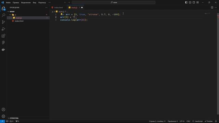Open the Правка menu
This screenshot has width=219, height=123.
point(16,2)
